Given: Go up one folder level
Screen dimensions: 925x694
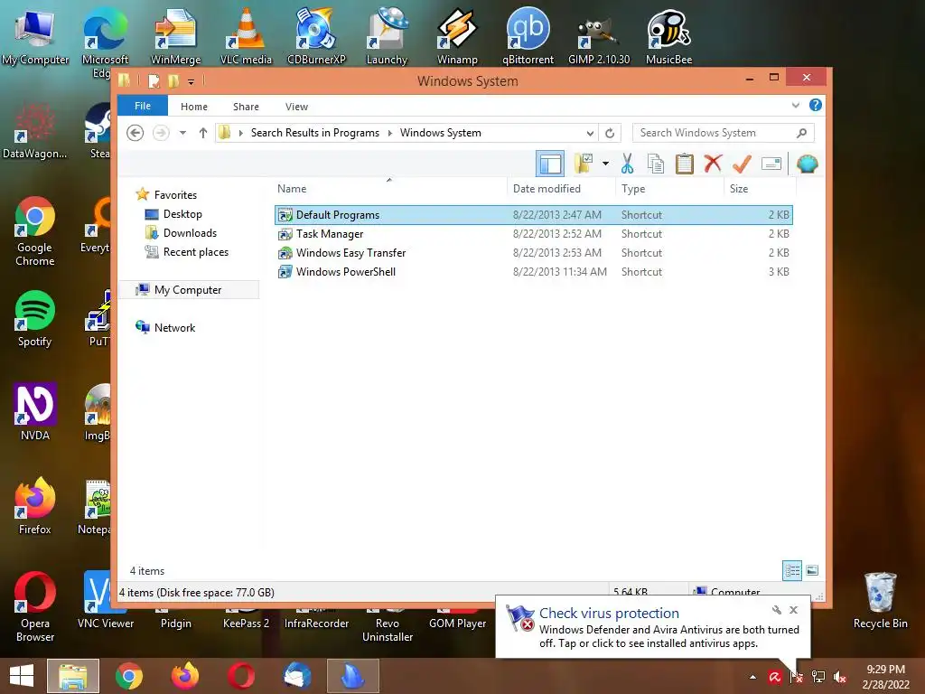Looking at the screenshot, I should coord(203,133).
